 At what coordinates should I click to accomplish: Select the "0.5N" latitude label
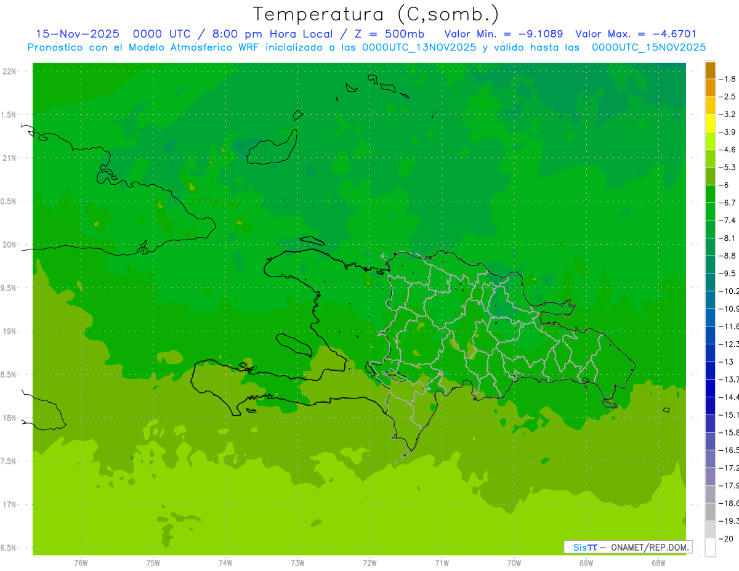(9, 201)
